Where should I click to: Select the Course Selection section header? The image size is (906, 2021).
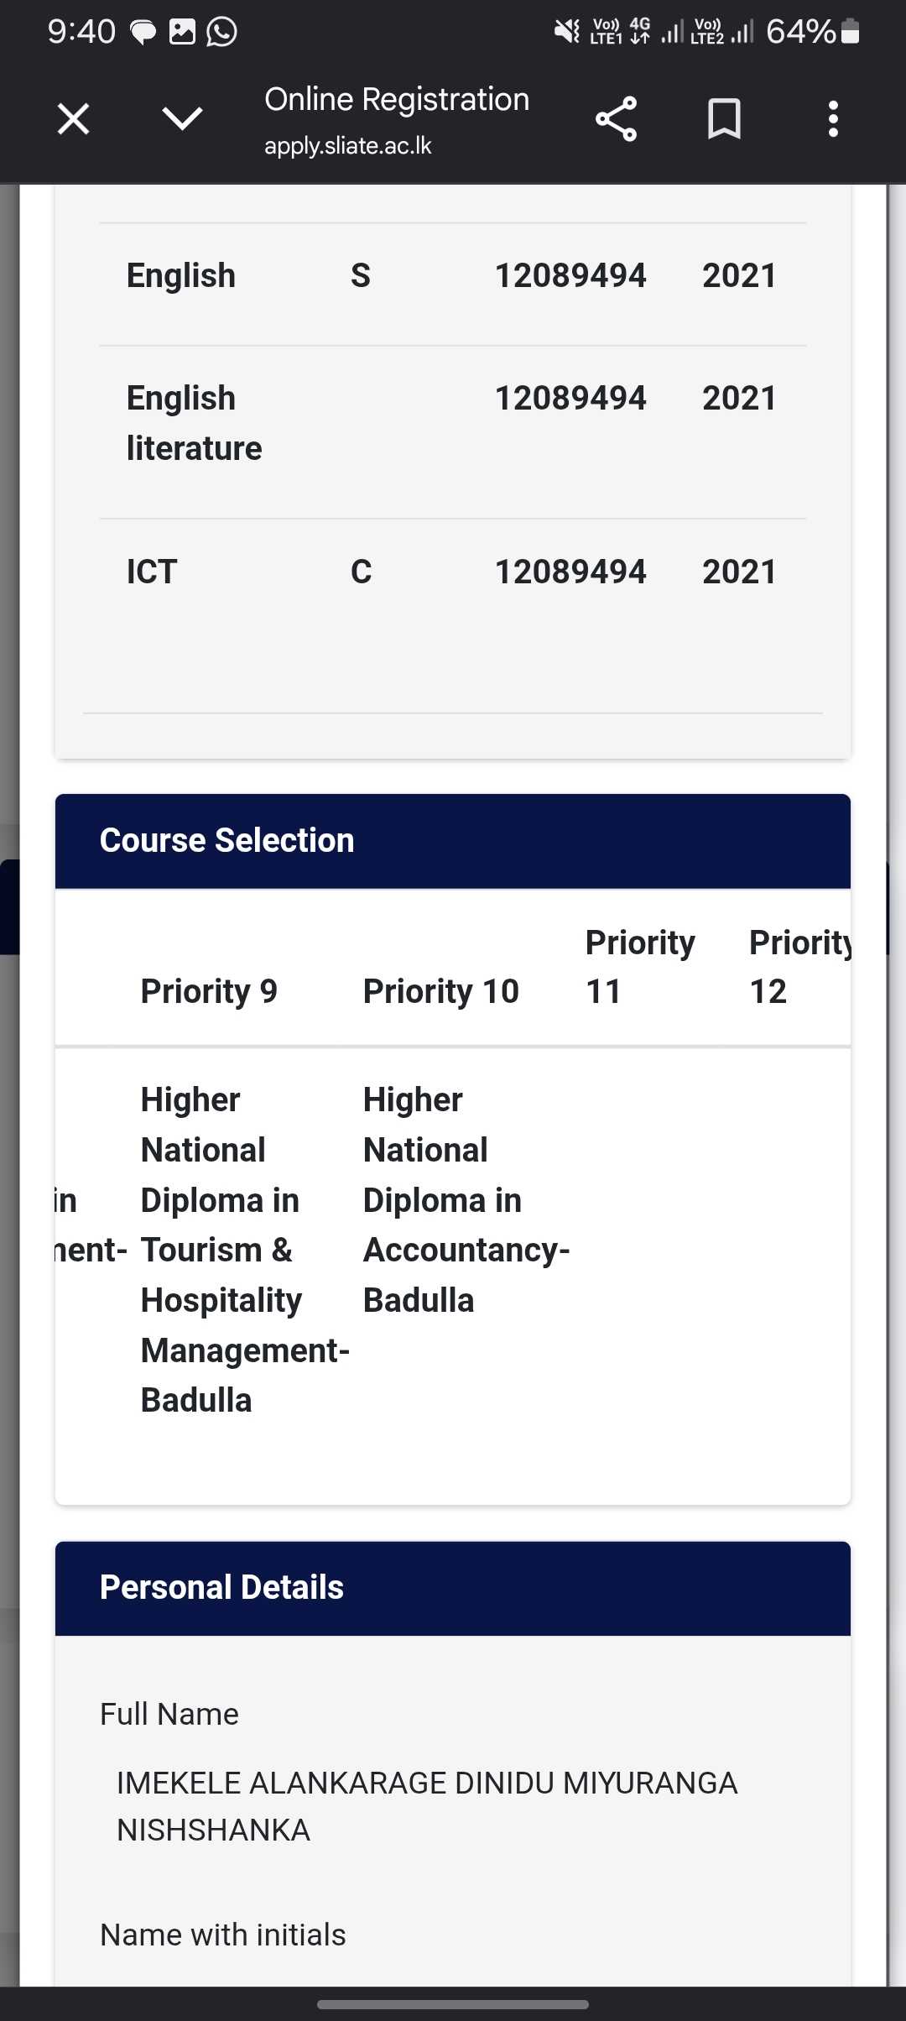453,841
